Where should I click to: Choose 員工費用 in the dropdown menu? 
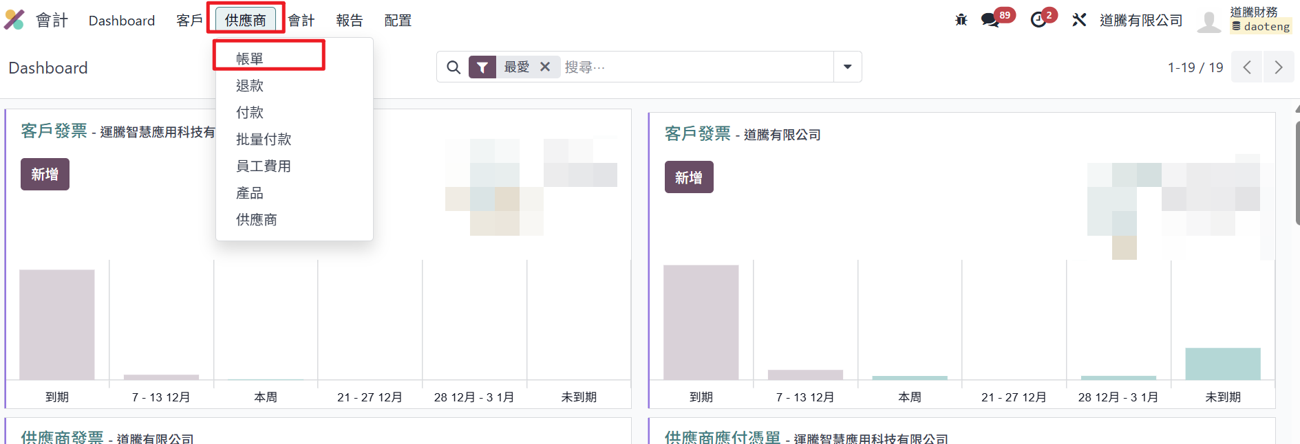pos(264,166)
